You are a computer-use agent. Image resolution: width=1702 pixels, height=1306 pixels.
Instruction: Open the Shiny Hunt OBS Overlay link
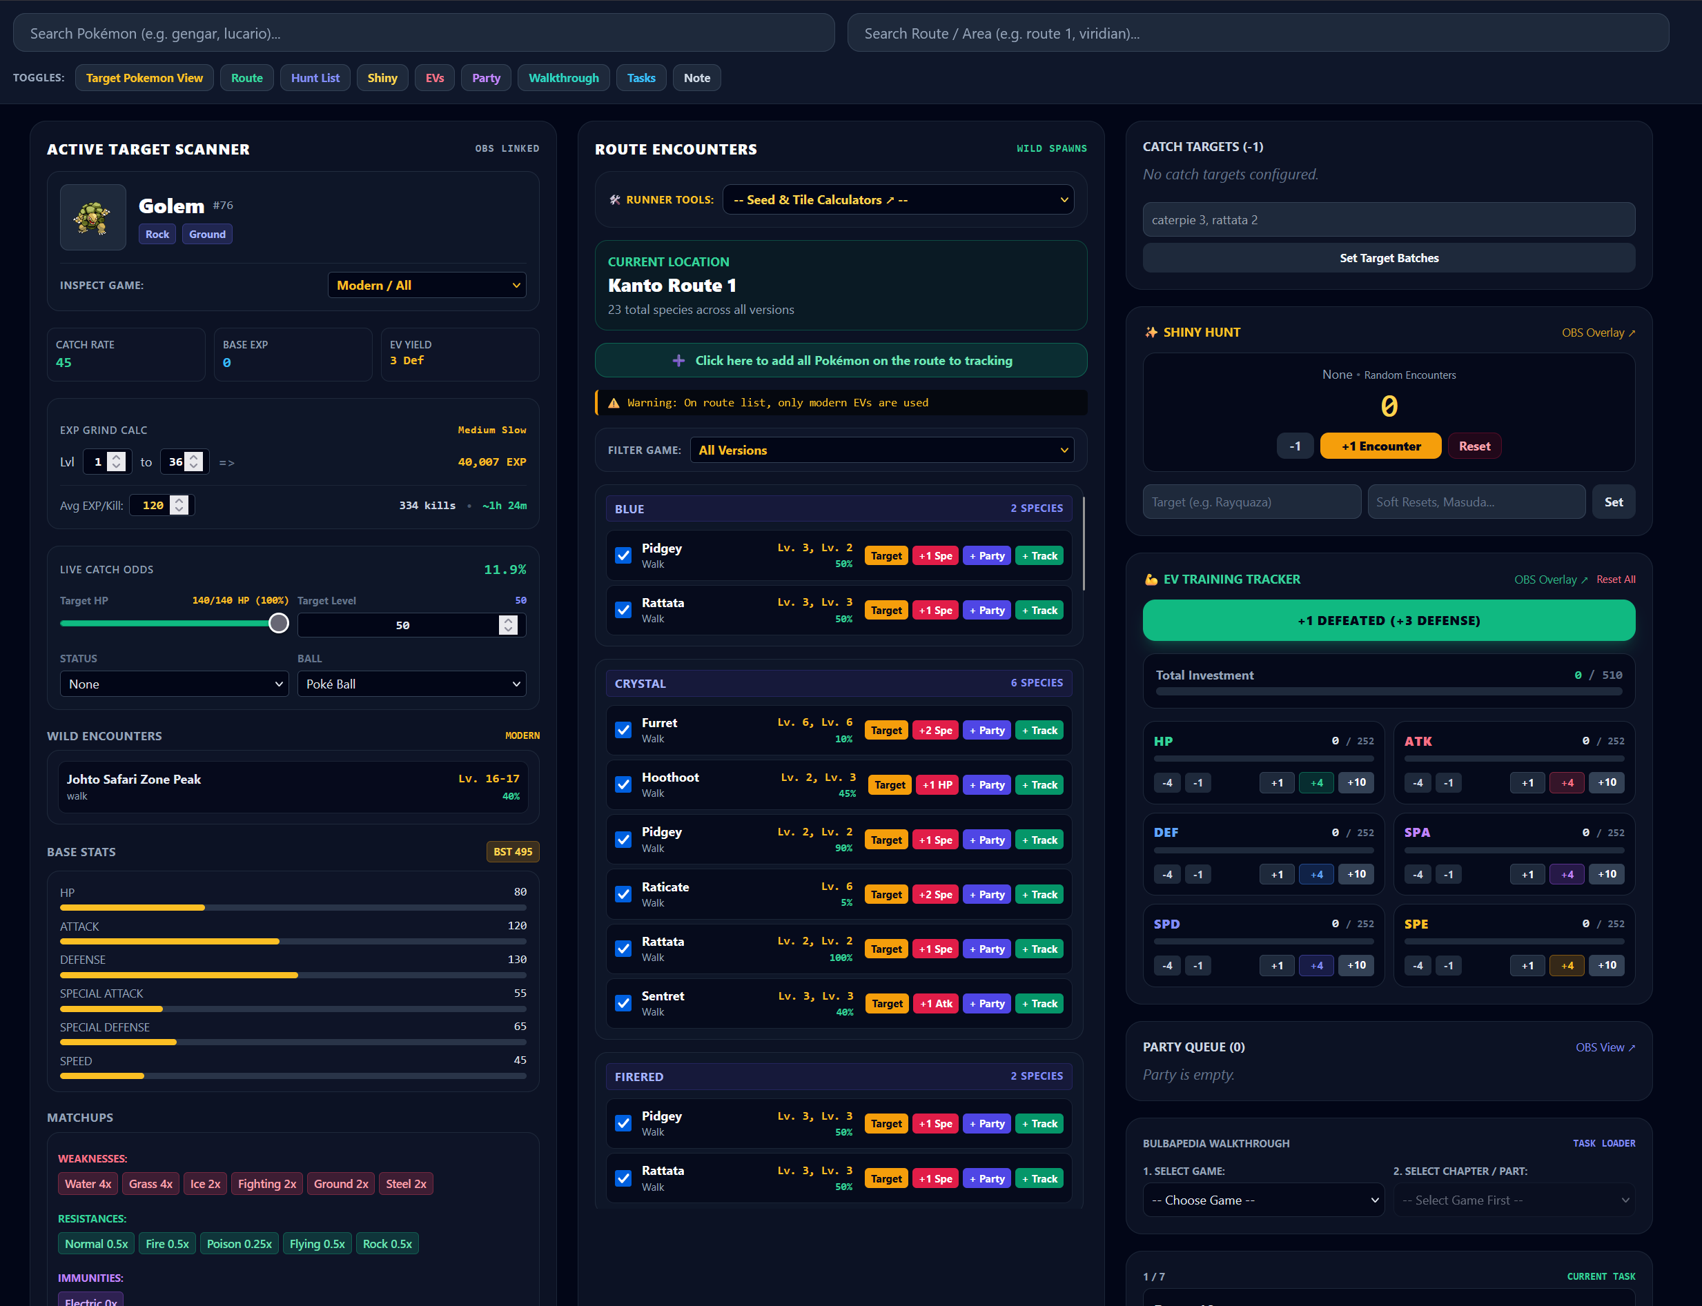coord(1598,333)
